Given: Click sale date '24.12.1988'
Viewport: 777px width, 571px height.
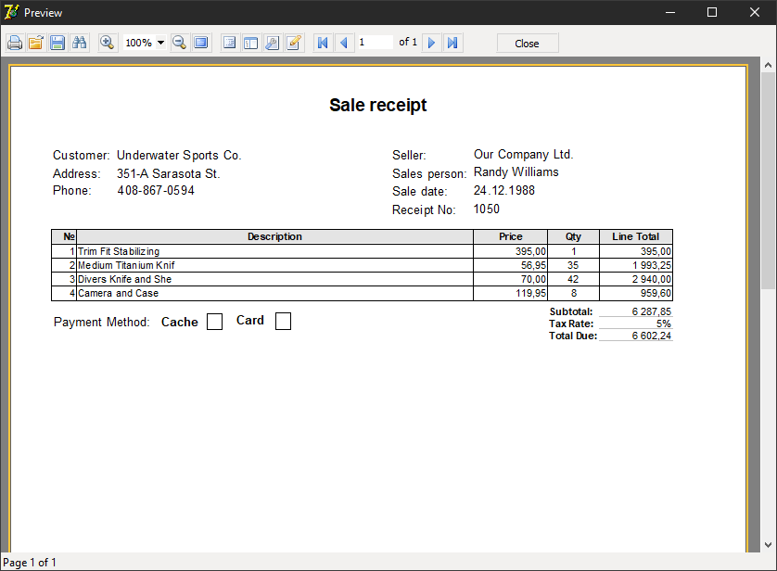Looking at the screenshot, I should 504,191.
